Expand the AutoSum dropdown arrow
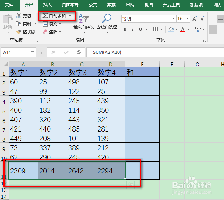Screen dimensions: 224x200 (70, 16)
